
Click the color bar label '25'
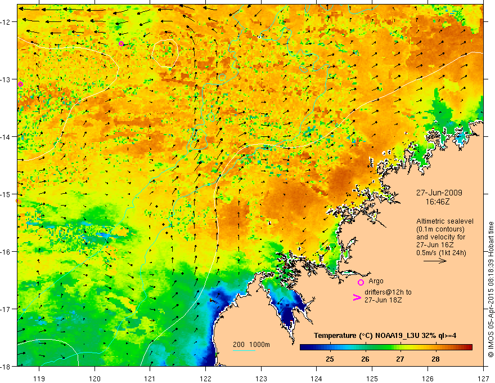click(330, 359)
